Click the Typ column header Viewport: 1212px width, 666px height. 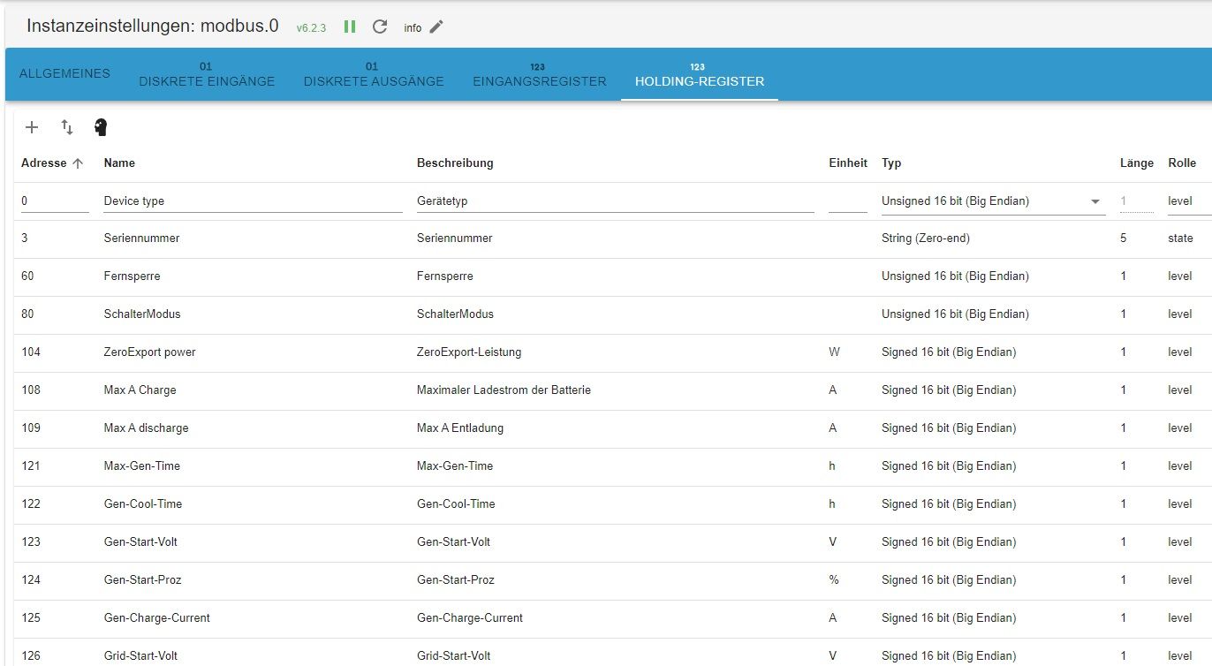[891, 163]
